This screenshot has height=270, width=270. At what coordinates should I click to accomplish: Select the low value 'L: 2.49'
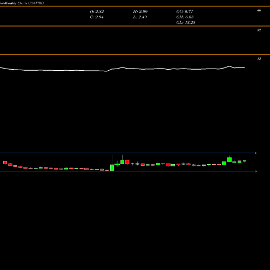click(x=140, y=17)
